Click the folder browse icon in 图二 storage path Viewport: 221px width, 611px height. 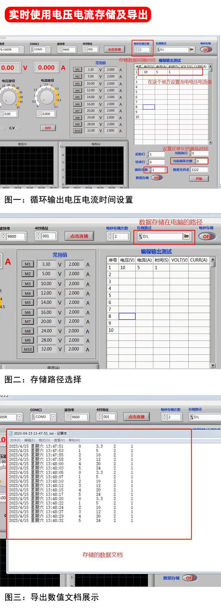click(x=186, y=236)
